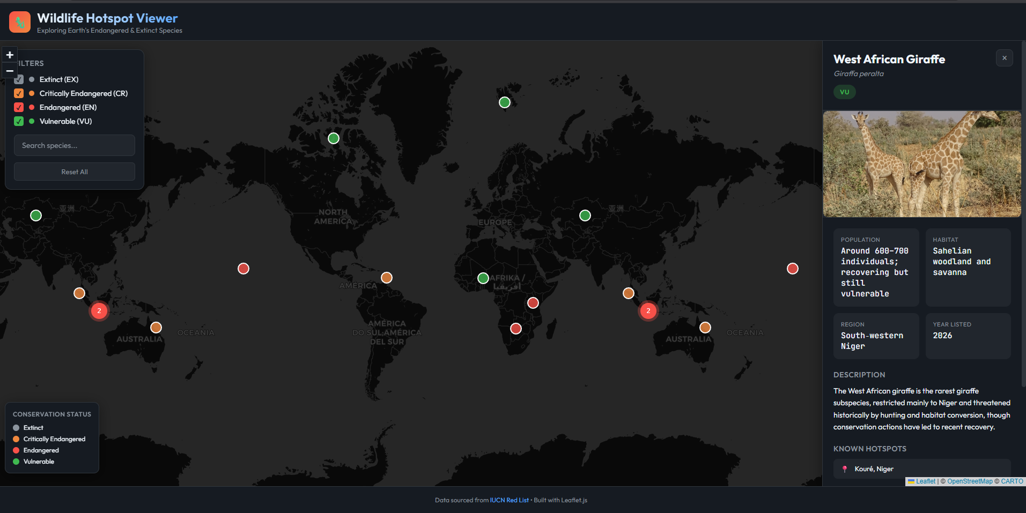The width and height of the screenshot is (1026, 513).
Task: Click Vulnerable in the conservation status legend
Action: [x=39, y=462]
